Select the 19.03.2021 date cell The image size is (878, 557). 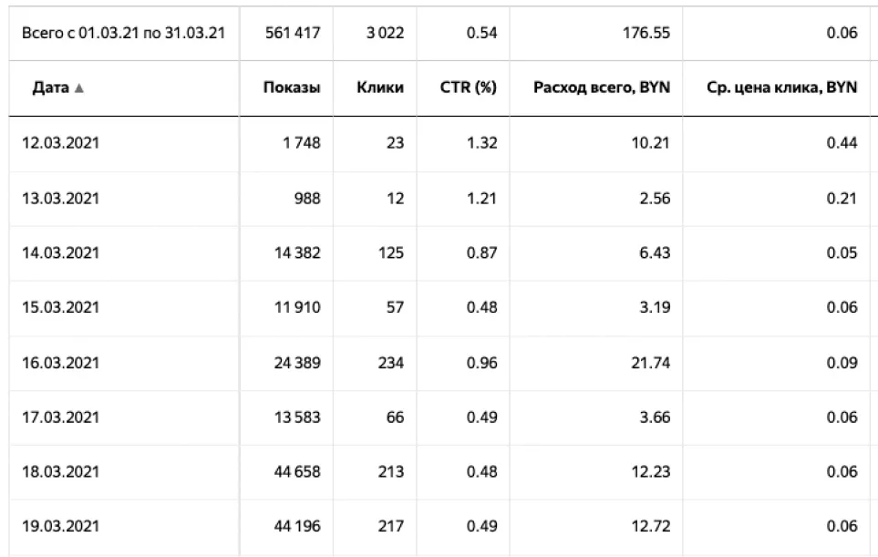tap(60, 527)
